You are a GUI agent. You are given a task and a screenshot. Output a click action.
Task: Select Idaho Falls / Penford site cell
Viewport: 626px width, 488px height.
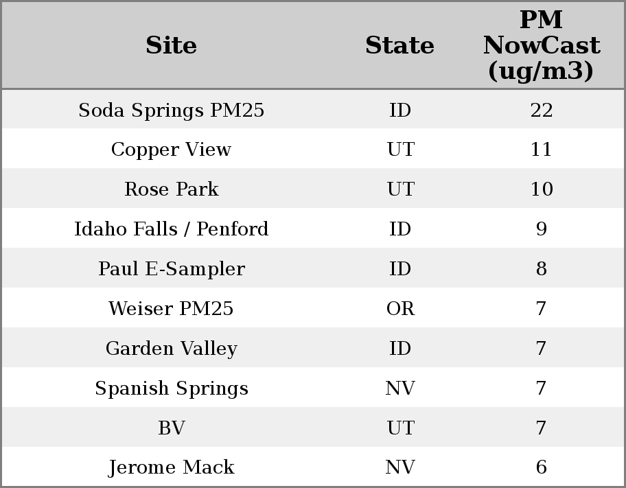171,229
